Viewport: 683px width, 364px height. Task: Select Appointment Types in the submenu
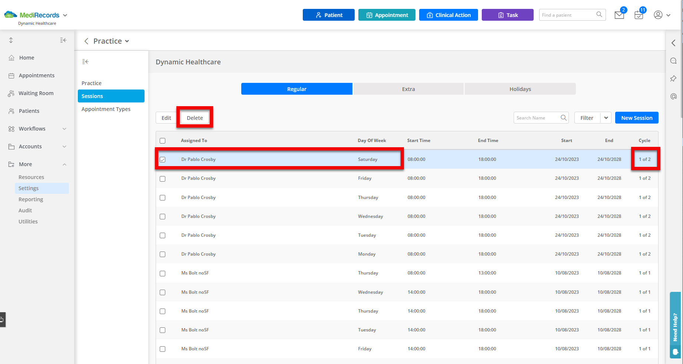(x=106, y=109)
